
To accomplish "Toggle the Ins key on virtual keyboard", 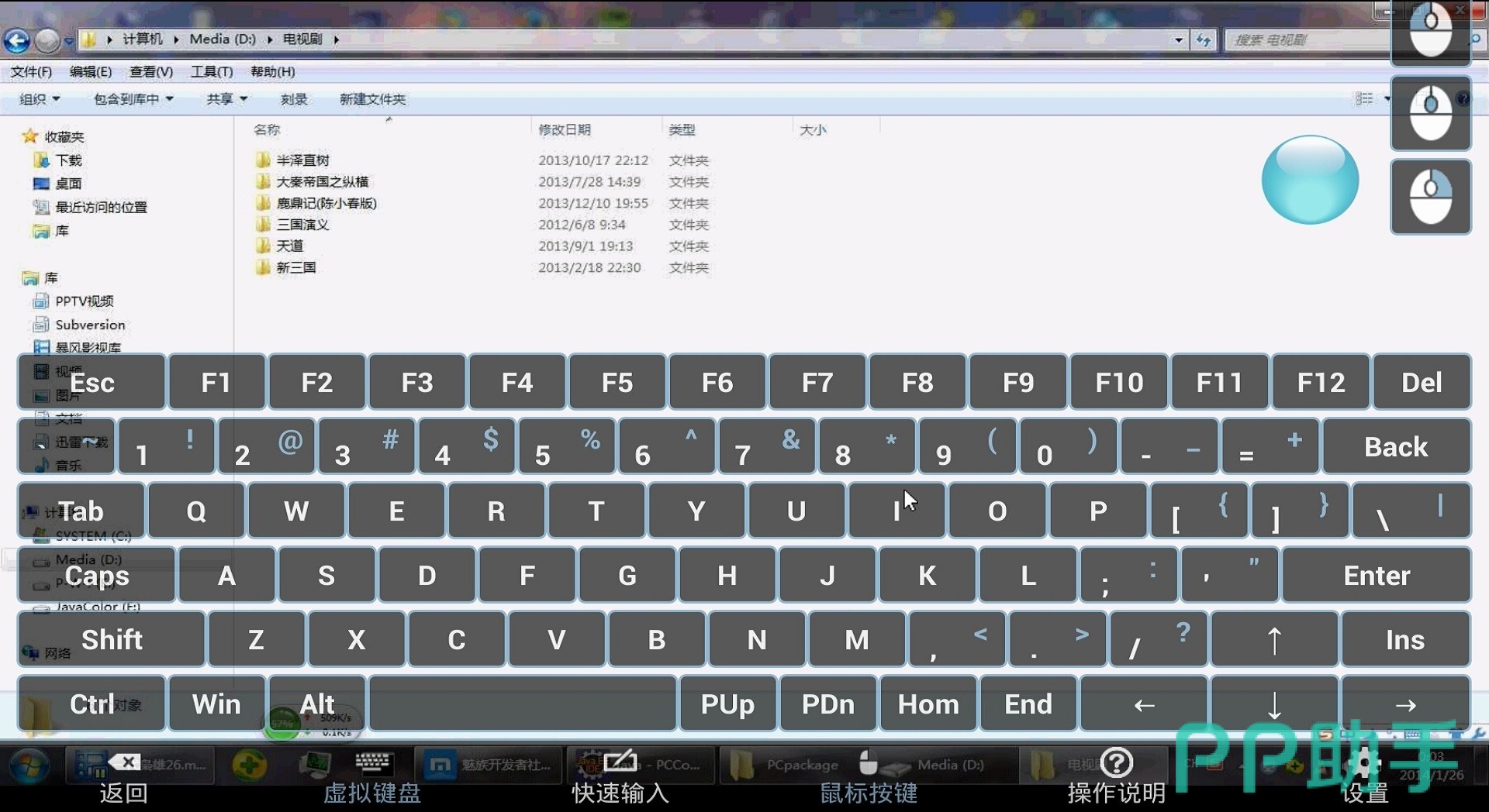I will pyautogui.click(x=1404, y=640).
